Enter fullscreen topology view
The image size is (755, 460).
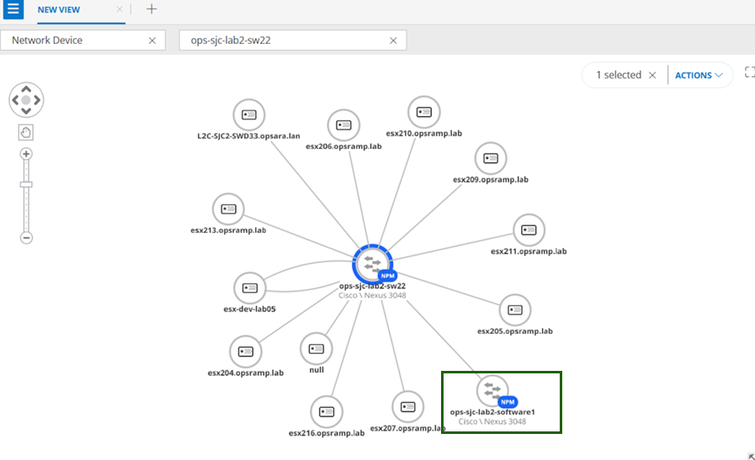[x=750, y=73]
